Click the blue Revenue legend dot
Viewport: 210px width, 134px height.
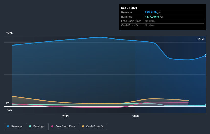click(x=8, y=126)
